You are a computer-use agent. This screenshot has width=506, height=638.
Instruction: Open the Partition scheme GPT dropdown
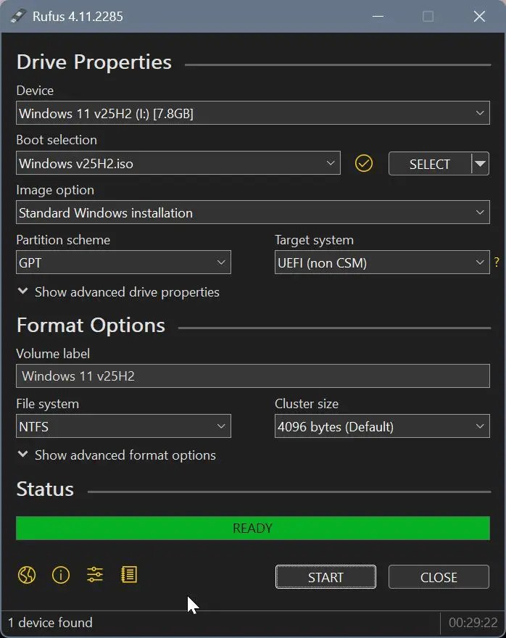click(123, 262)
